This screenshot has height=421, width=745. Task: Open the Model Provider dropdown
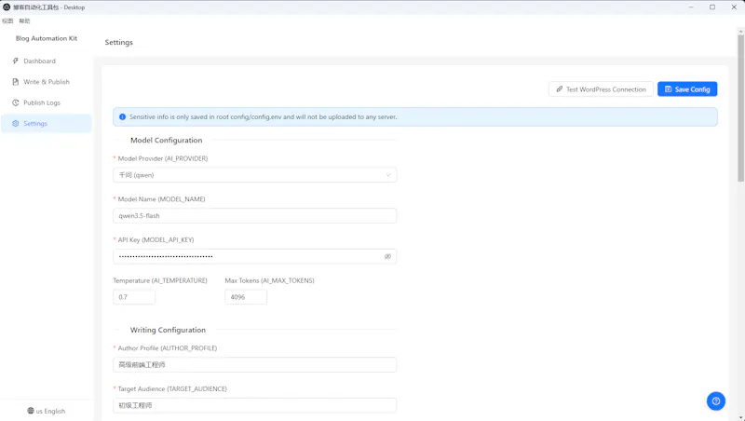(x=254, y=175)
